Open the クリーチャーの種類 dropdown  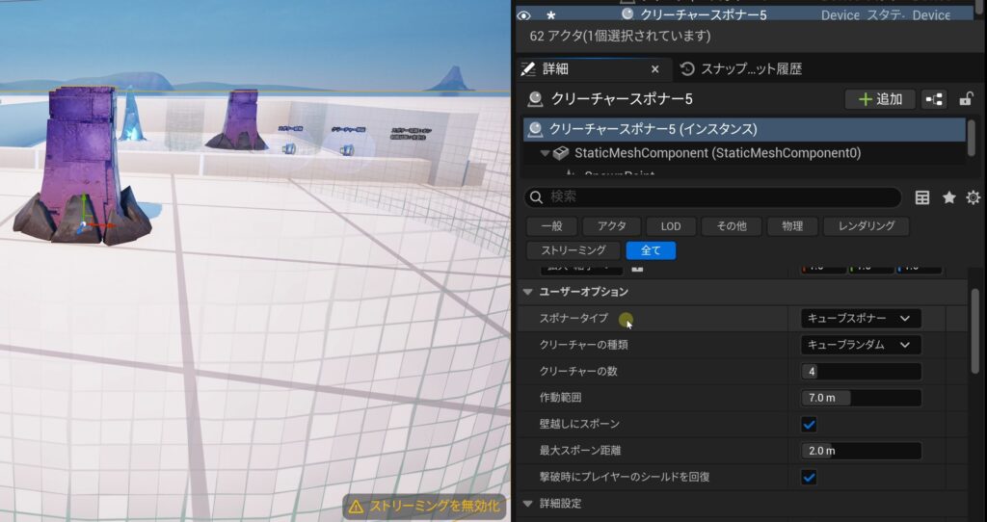[860, 345]
